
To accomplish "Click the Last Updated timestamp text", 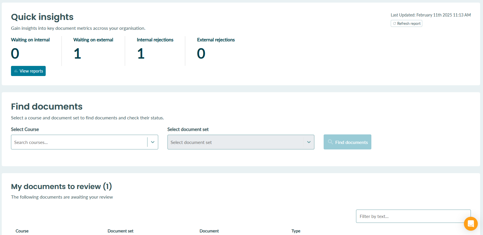I will (431, 15).
